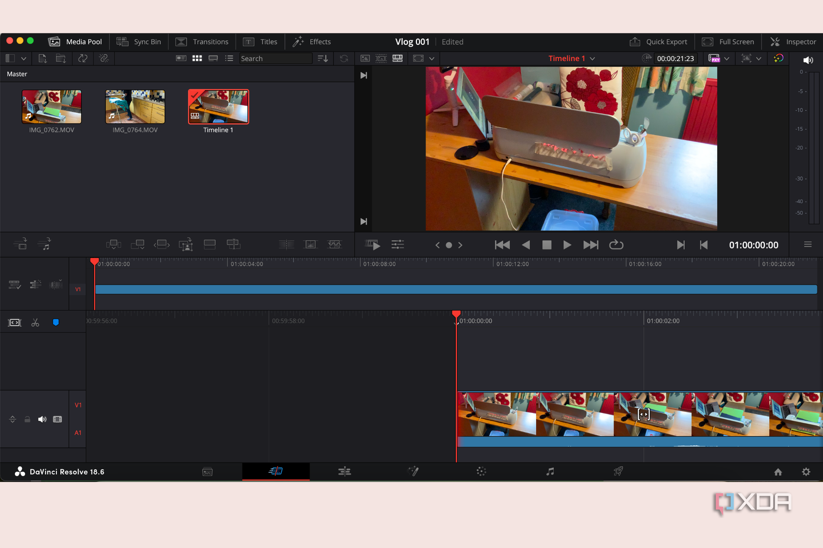Switch to thumbnail grid view icon
This screenshot has width=823, height=548.
197,58
